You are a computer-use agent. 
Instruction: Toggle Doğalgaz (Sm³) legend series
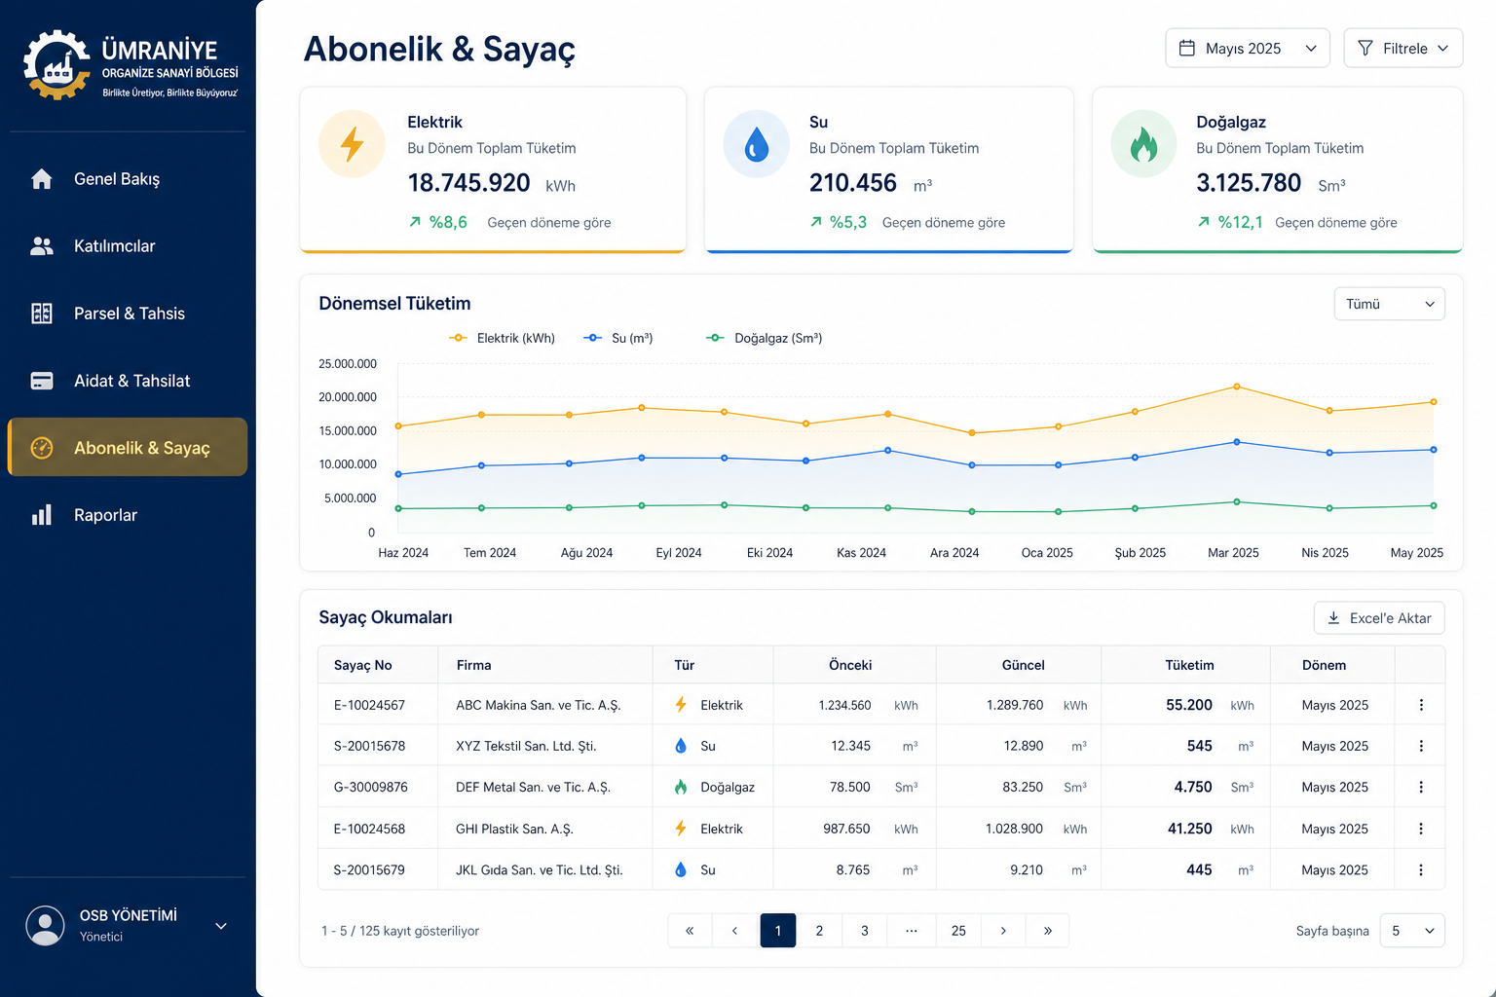(x=765, y=338)
